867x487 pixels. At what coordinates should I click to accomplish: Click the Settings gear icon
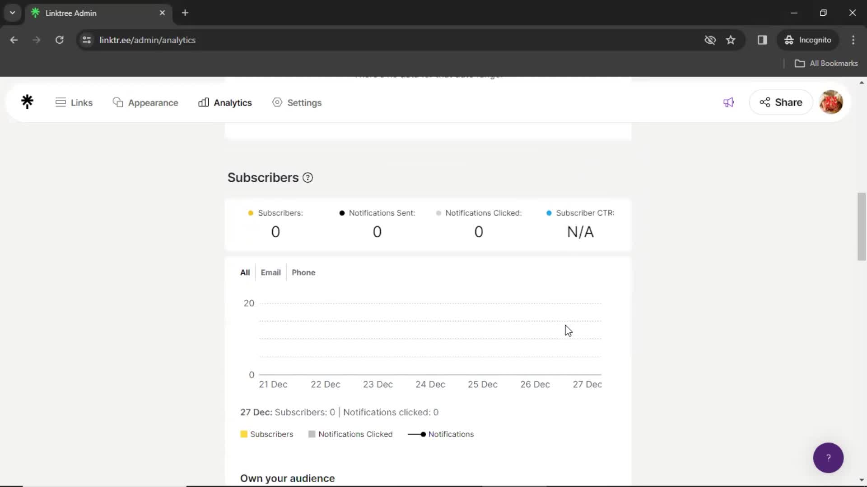point(278,102)
